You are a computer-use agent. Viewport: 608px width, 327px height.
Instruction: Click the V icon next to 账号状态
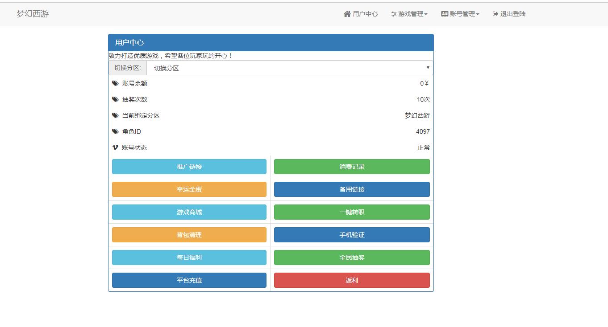[x=115, y=147]
